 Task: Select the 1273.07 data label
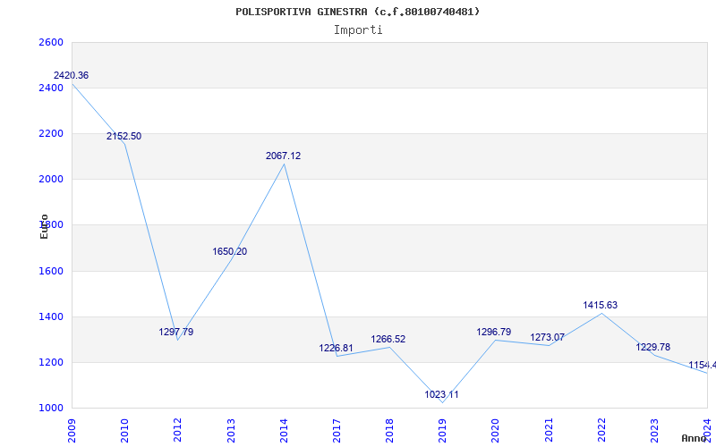[x=548, y=338]
